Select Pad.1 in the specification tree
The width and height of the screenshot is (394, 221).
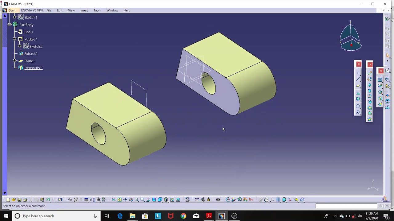coord(28,32)
